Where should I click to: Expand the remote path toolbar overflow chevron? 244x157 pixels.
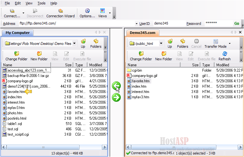pyautogui.click(x=241, y=47)
